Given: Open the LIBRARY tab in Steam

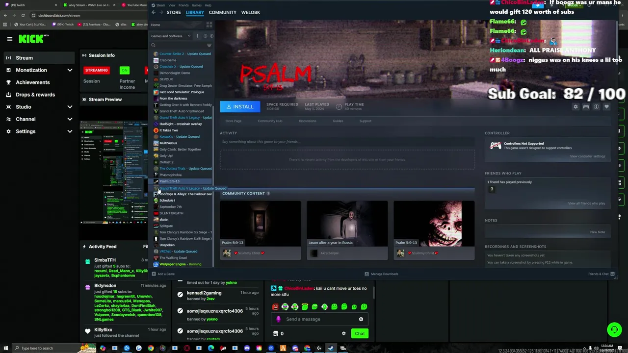Looking at the screenshot, I should (x=195, y=12).
